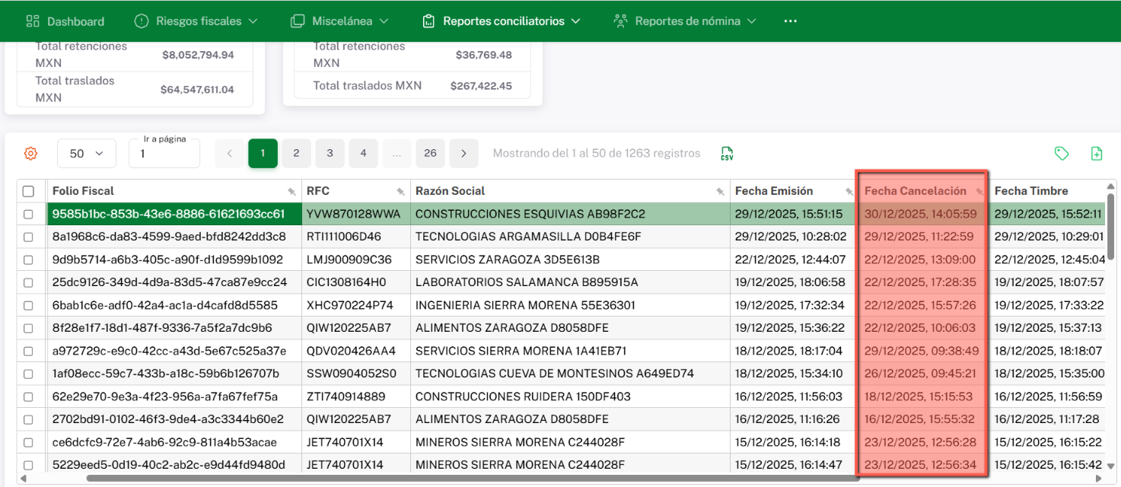Select the LABORATORIOS SALAMANCA row checkbox

(28, 283)
